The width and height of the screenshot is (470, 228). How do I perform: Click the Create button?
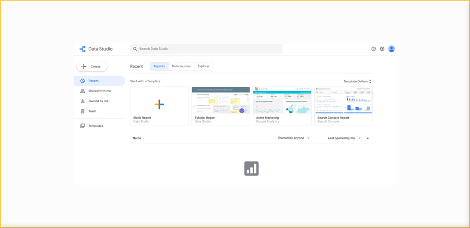[x=92, y=67]
